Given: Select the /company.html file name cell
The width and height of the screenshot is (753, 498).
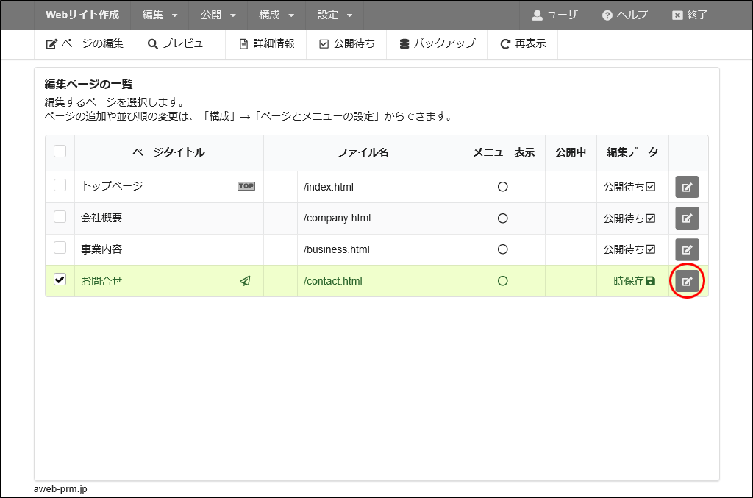Looking at the screenshot, I should (337, 218).
